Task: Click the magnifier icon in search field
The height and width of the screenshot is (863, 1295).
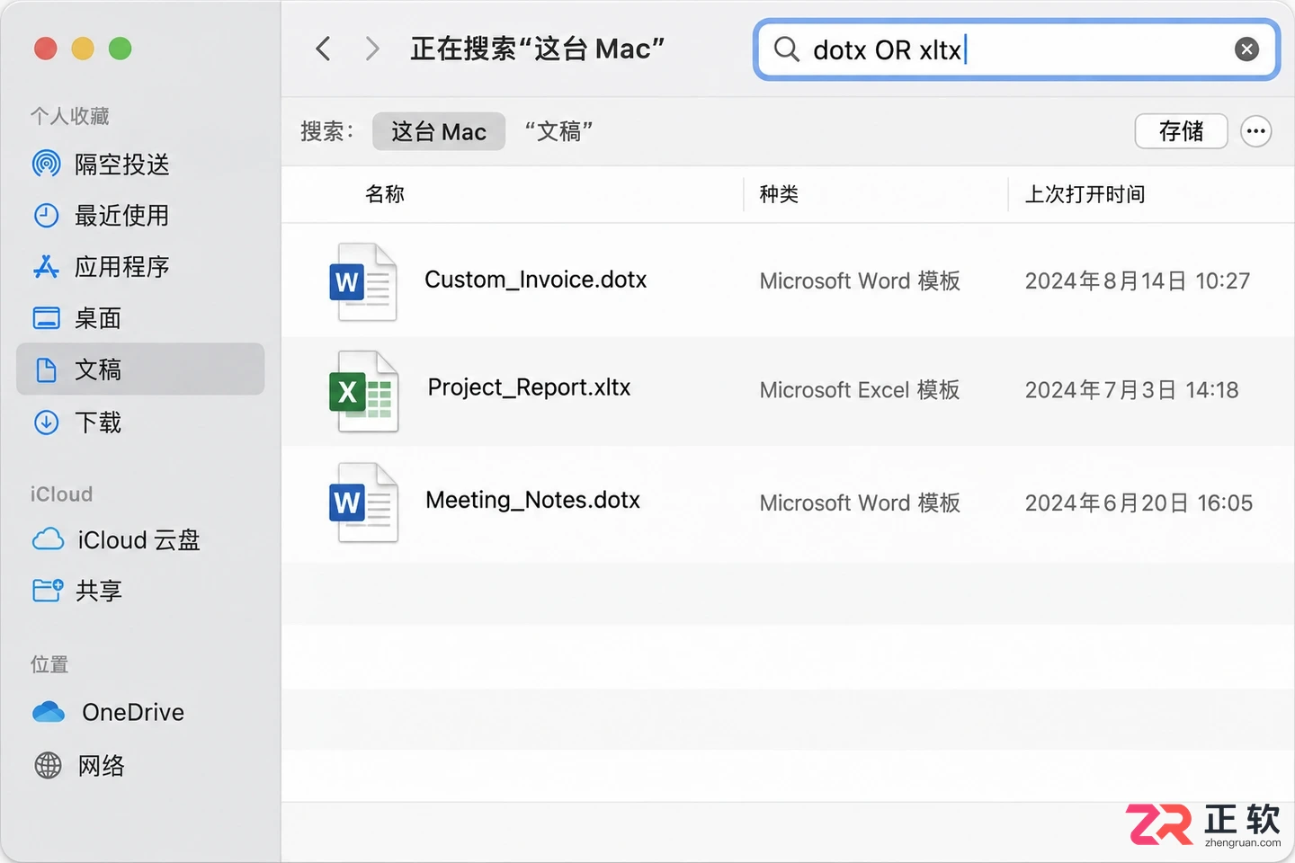Action: [x=786, y=49]
